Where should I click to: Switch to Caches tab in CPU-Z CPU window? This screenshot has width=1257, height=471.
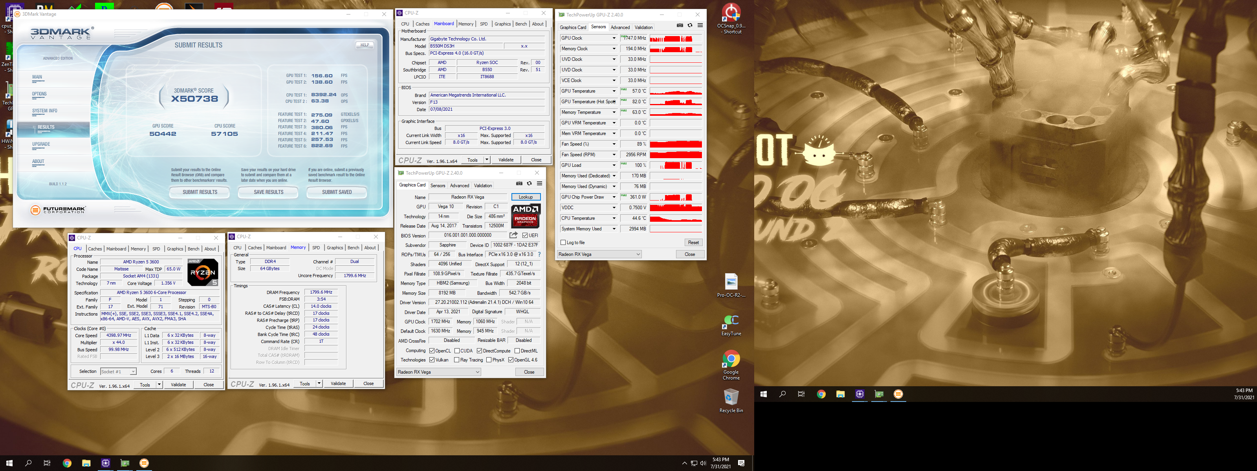point(95,249)
